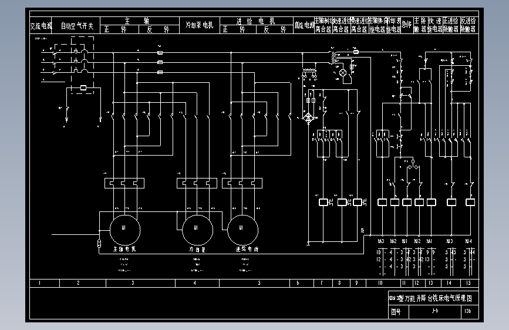Click zone number 10 in bottom strip
Screen dimensions: 509x330
click(x=380, y=283)
